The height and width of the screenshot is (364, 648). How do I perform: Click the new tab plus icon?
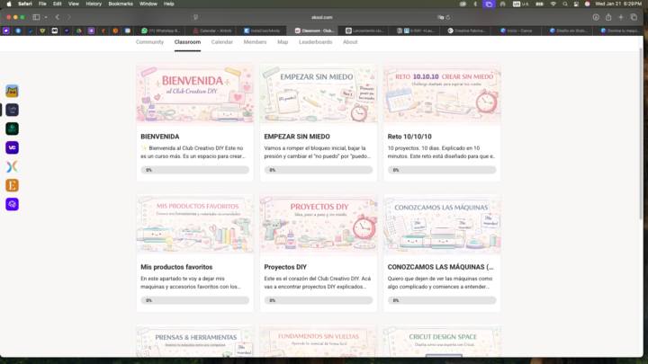(621, 17)
